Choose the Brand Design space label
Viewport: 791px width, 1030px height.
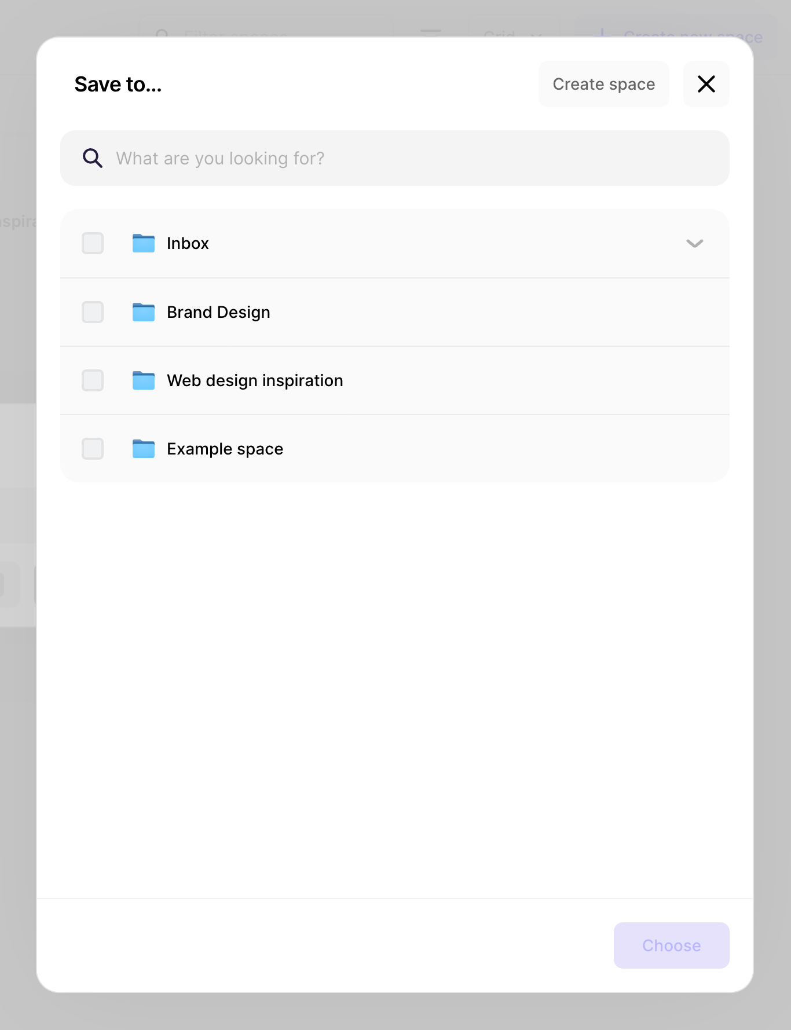click(x=218, y=312)
